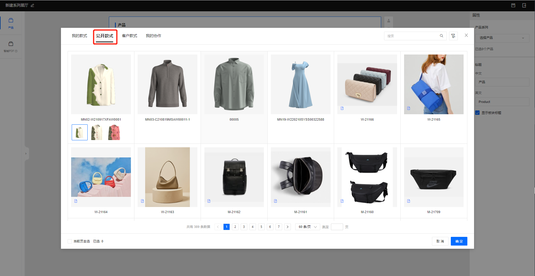This screenshot has height=276, width=535.
Task: Click edit pencil beside 新建系列展厅
Action: 33,6
